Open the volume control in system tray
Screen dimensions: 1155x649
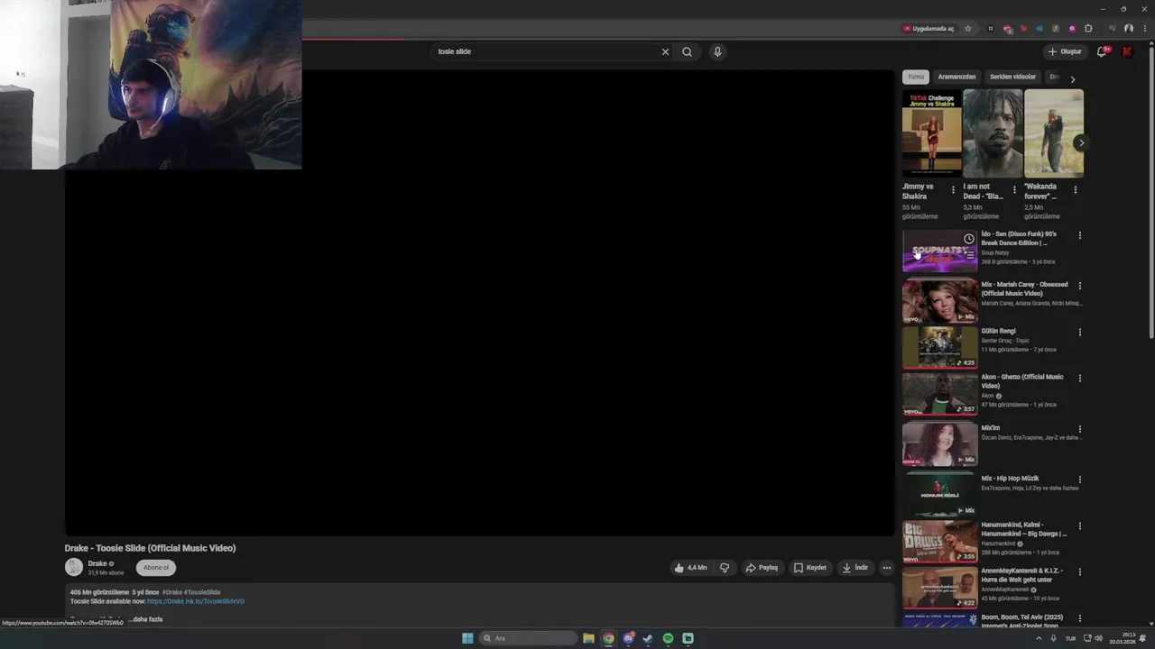pyautogui.click(x=1098, y=638)
